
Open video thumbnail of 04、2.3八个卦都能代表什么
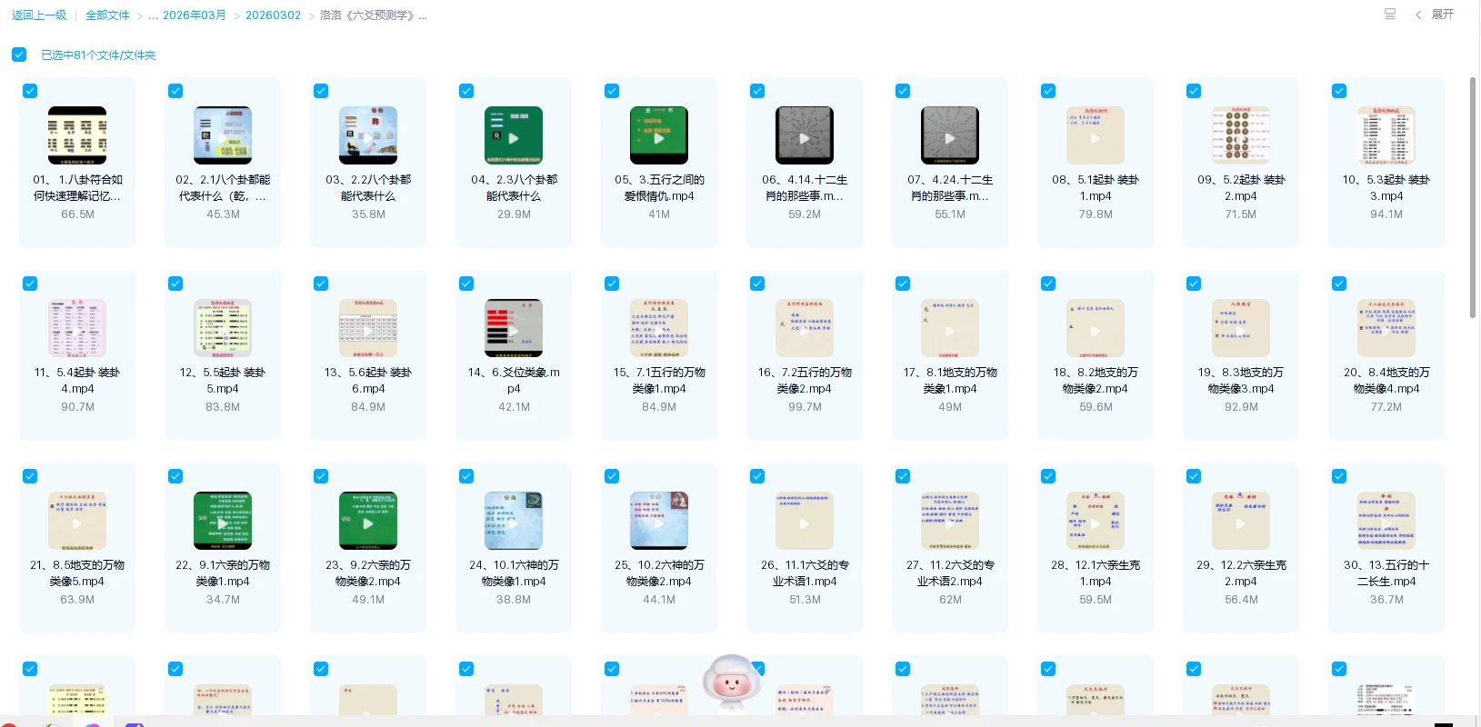tap(513, 135)
